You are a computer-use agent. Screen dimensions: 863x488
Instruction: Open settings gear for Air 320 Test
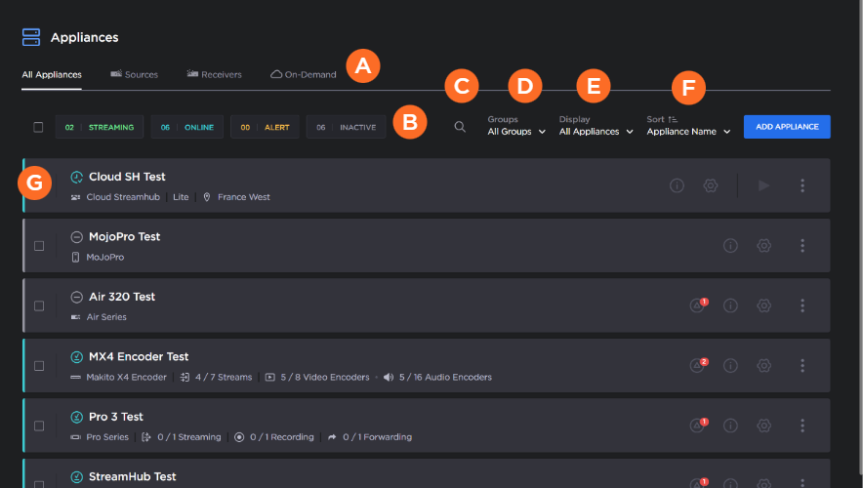click(764, 305)
